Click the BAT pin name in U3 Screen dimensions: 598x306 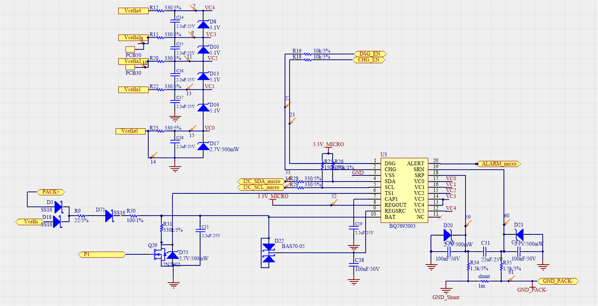[389, 217]
